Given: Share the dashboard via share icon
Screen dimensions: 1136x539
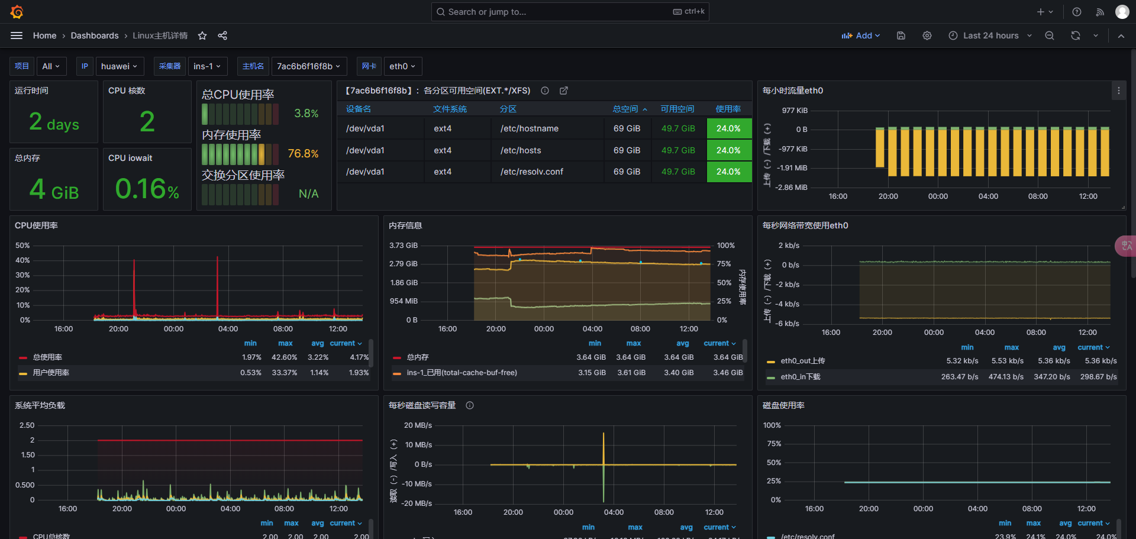Looking at the screenshot, I should point(222,35).
